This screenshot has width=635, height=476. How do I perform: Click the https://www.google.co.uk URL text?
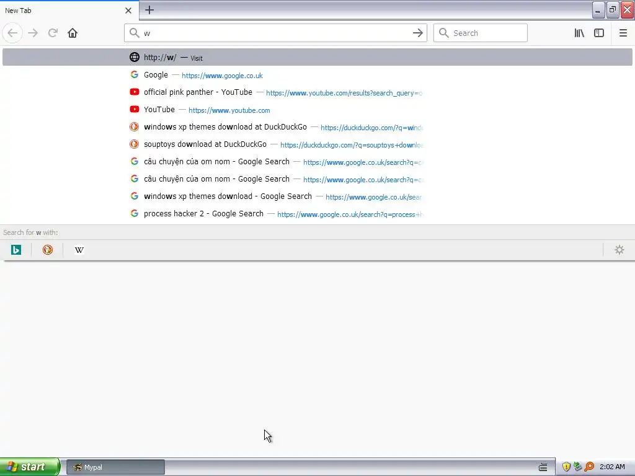click(222, 76)
